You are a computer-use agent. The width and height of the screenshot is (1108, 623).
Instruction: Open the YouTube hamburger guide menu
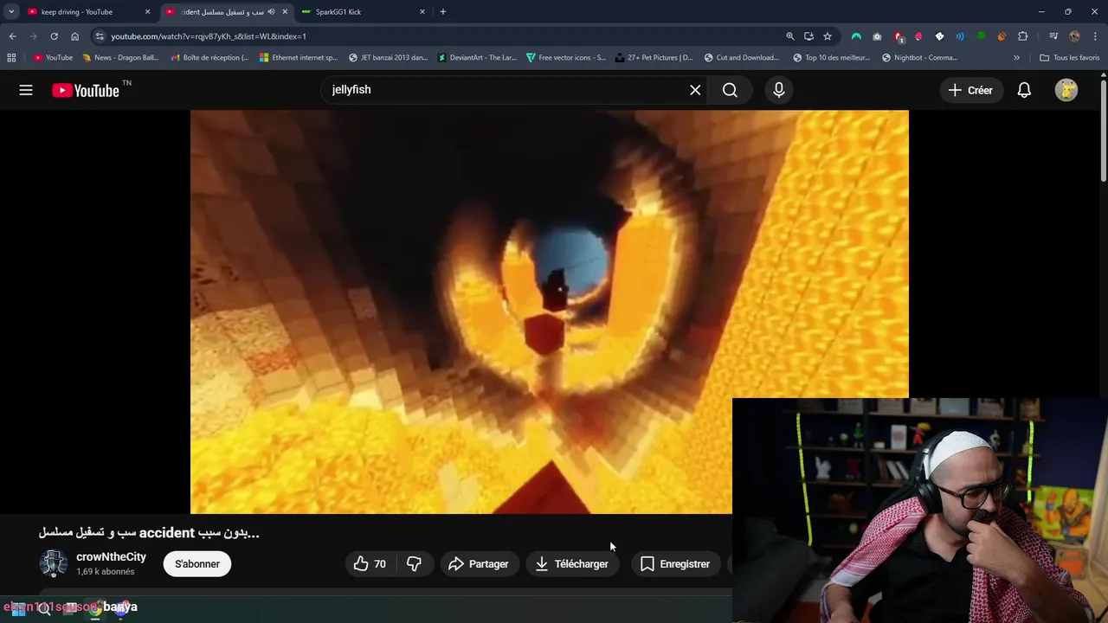coord(26,90)
